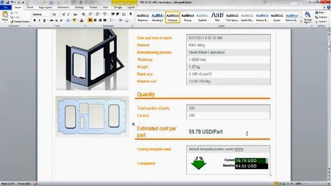
Task: Switch to the Page Layout tab
Action: 45,7
